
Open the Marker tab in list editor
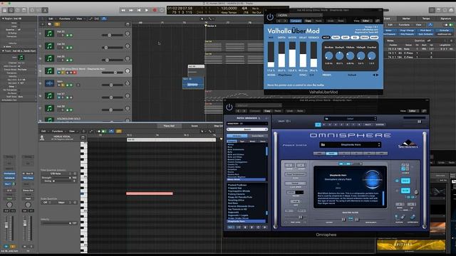click(406, 18)
